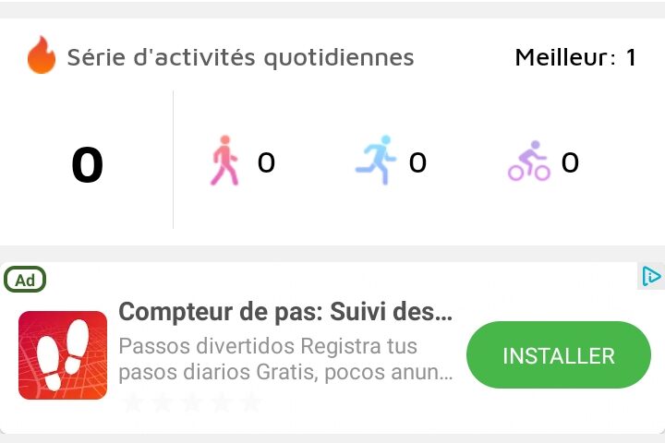Select the pink walking figure icon
This screenshot has height=443, width=665.
tap(224, 161)
